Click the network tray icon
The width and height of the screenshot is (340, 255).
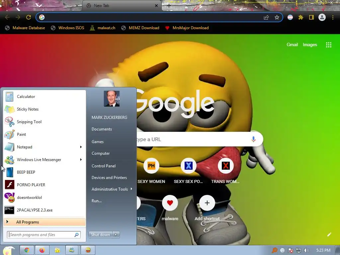pyautogui.click(x=298, y=250)
